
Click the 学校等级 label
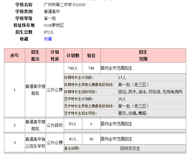(24, 18)
